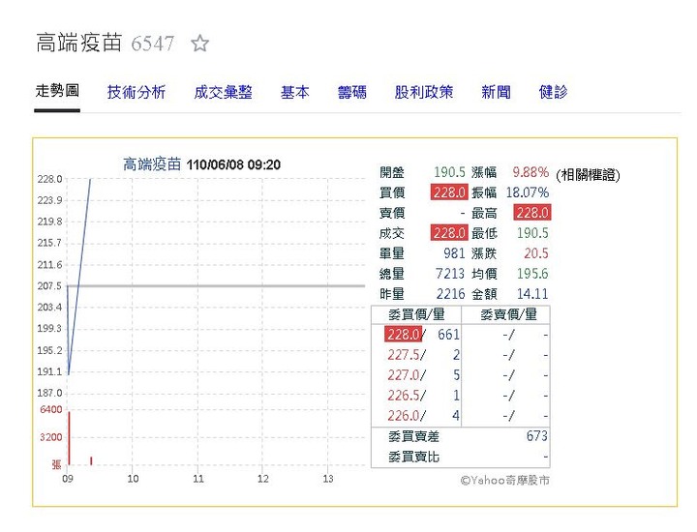Click the amount value 14.11
Screen dimensions: 697x532
pos(532,294)
